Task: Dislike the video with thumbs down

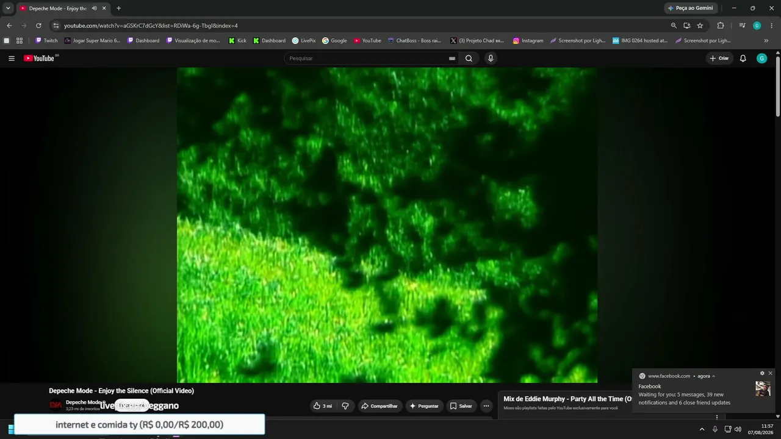Action: 345,406
